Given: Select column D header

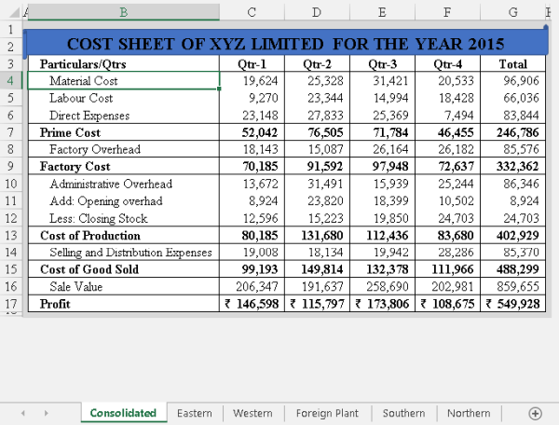Looking at the screenshot, I should [317, 12].
